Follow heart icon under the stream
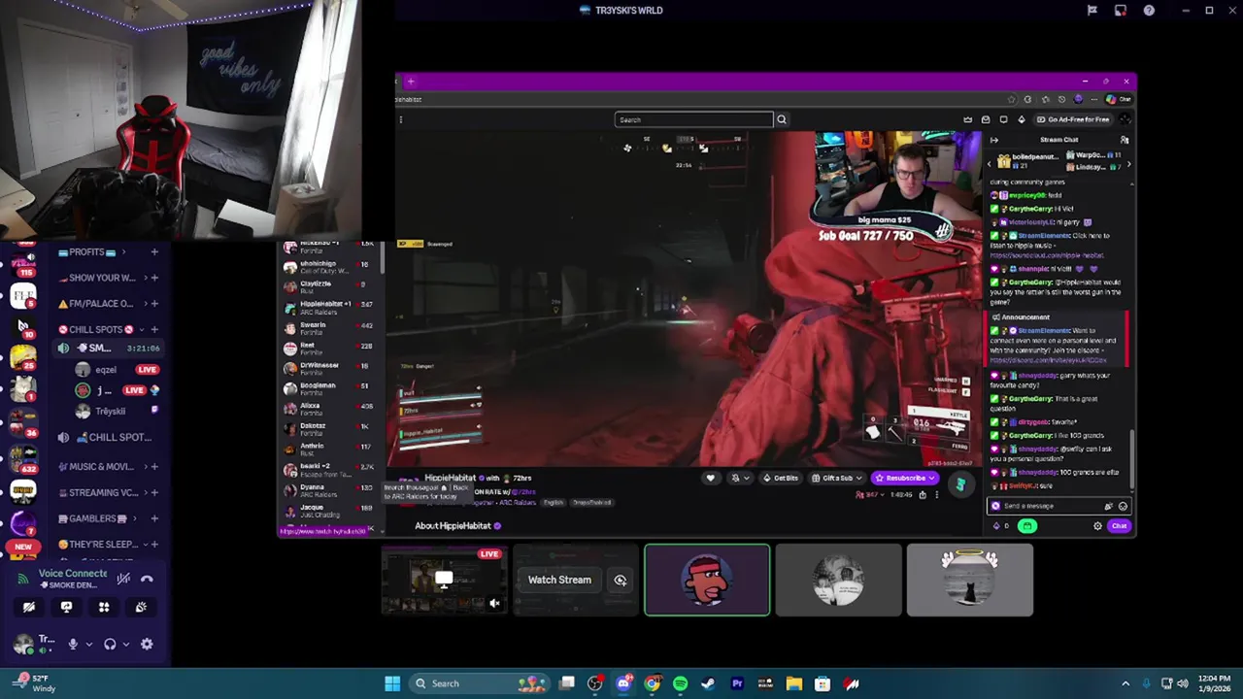 pos(711,478)
